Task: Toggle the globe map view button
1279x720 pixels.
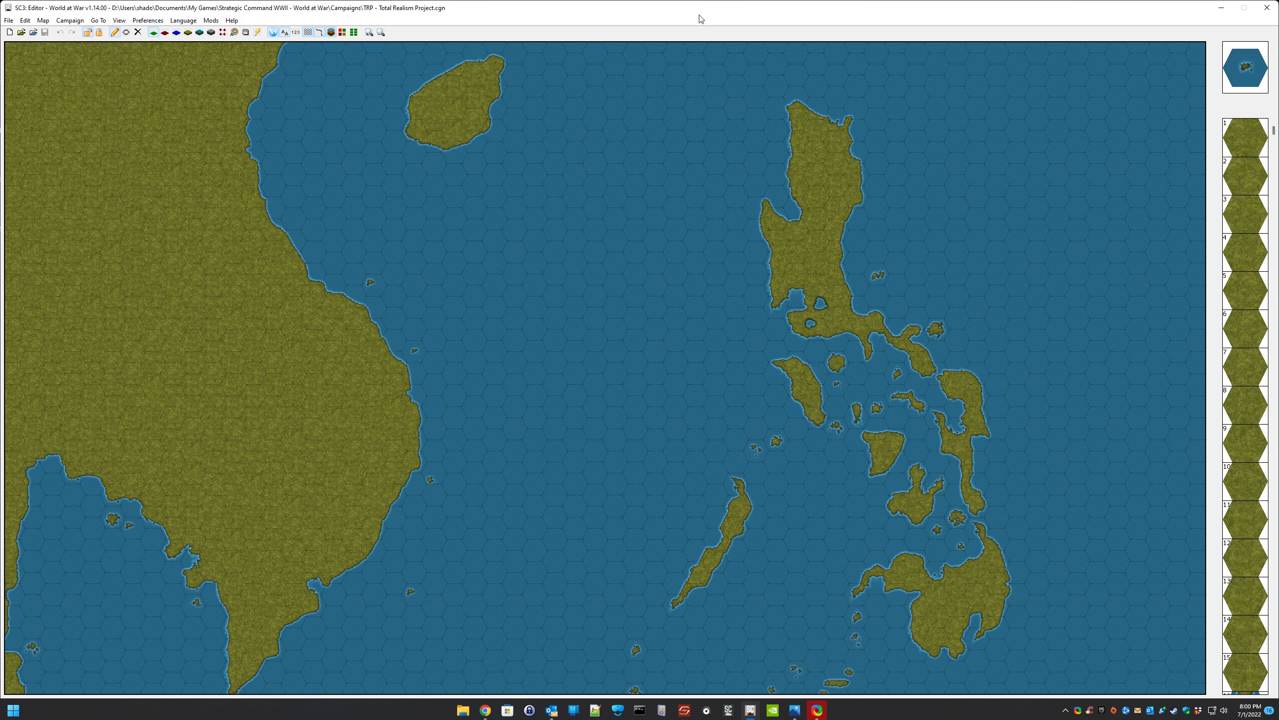Action: coord(273,32)
